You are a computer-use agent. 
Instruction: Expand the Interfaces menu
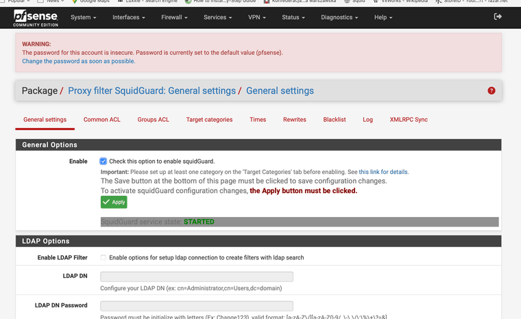point(129,17)
